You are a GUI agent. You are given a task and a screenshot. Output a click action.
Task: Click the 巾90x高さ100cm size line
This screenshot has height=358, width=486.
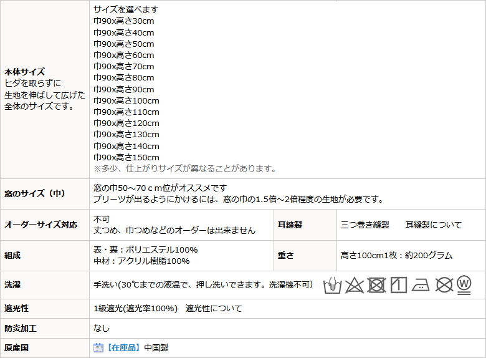(x=126, y=100)
